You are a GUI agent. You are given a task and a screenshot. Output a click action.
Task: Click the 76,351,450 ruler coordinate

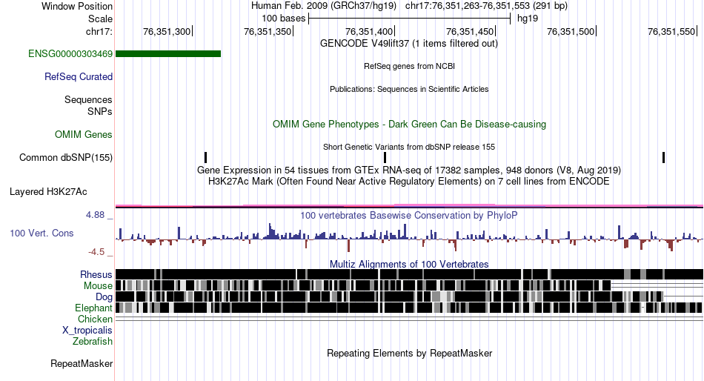click(470, 32)
